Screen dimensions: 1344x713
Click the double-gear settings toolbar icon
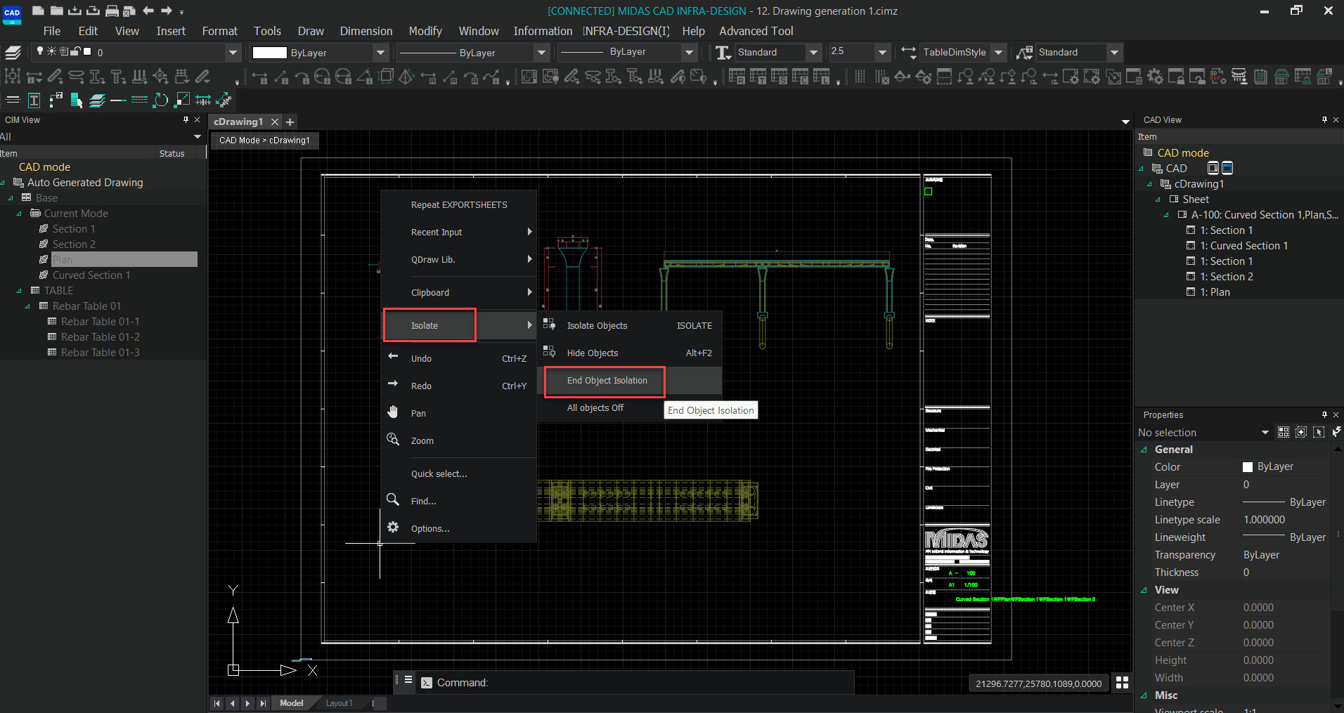1155,77
